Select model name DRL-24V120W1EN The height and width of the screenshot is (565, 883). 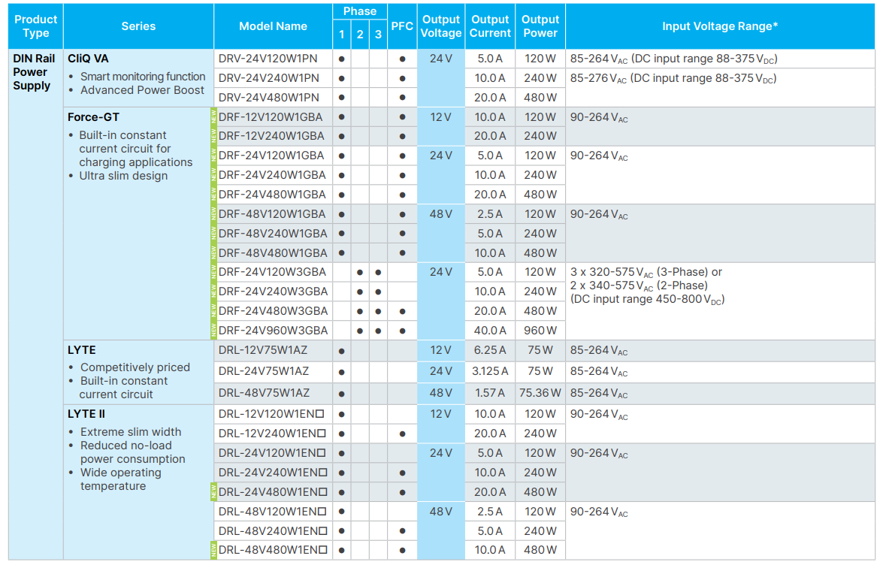(273, 453)
